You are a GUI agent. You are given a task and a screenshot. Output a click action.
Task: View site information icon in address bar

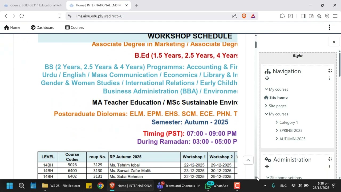[x=70, y=16]
